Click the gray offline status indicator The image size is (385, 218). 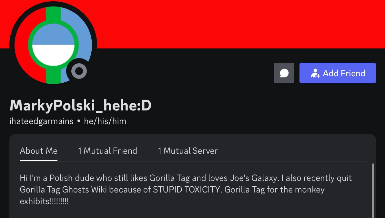pos(79,71)
